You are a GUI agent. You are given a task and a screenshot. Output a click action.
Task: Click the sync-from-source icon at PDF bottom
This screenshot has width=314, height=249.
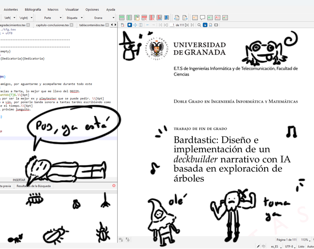point(121,239)
